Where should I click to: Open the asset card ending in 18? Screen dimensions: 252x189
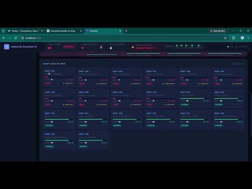pos(228,119)
